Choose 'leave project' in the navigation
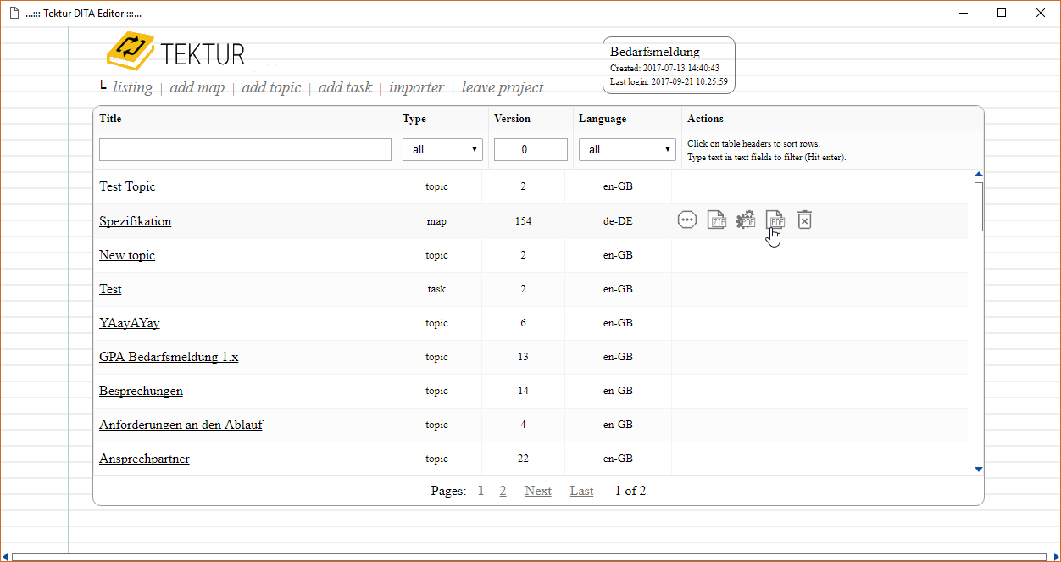 503,87
